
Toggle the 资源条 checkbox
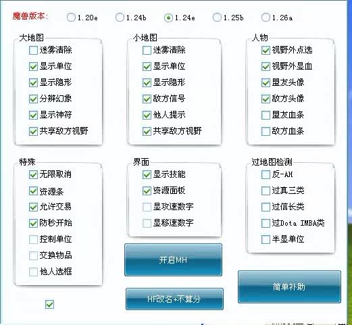tap(33, 191)
